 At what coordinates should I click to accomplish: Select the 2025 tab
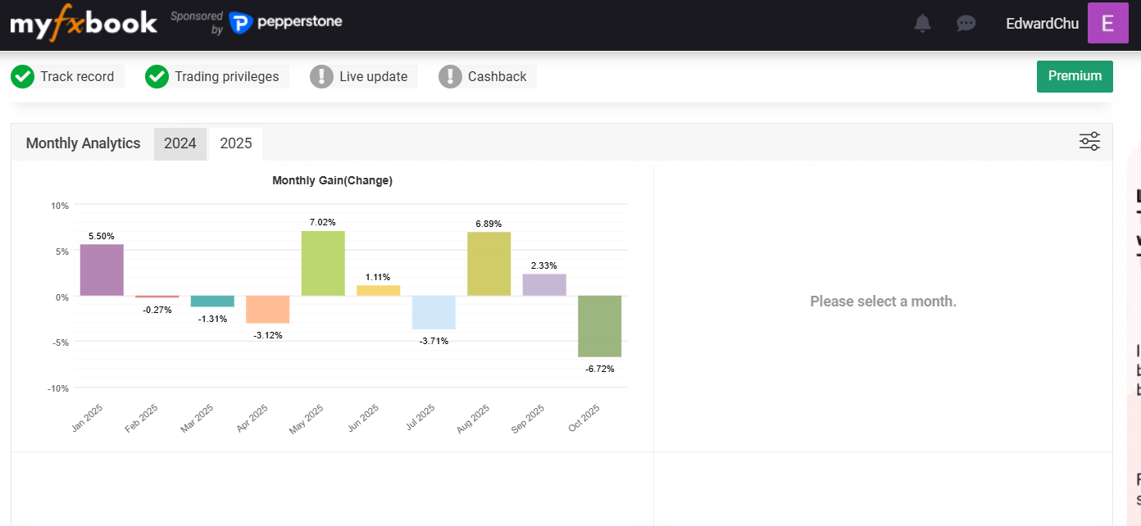point(236,143)
